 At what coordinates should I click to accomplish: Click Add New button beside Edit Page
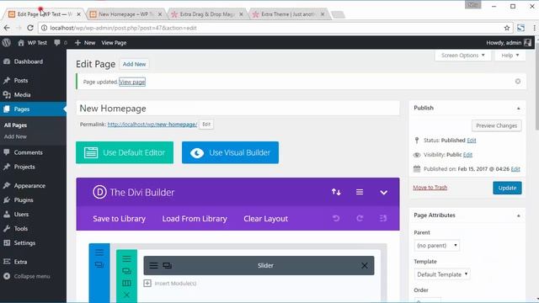point(134,64)
